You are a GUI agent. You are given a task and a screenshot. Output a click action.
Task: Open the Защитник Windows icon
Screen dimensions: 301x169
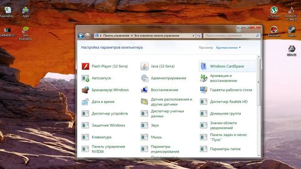(85, 125)
